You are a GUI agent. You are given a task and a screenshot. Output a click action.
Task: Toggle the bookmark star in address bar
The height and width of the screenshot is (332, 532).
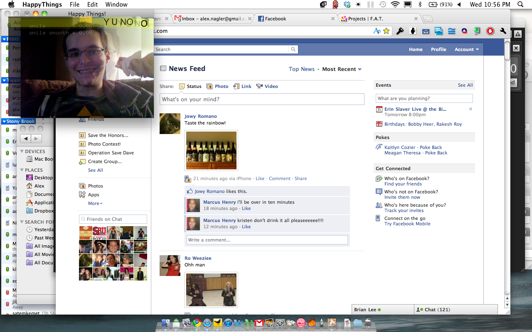387,31
